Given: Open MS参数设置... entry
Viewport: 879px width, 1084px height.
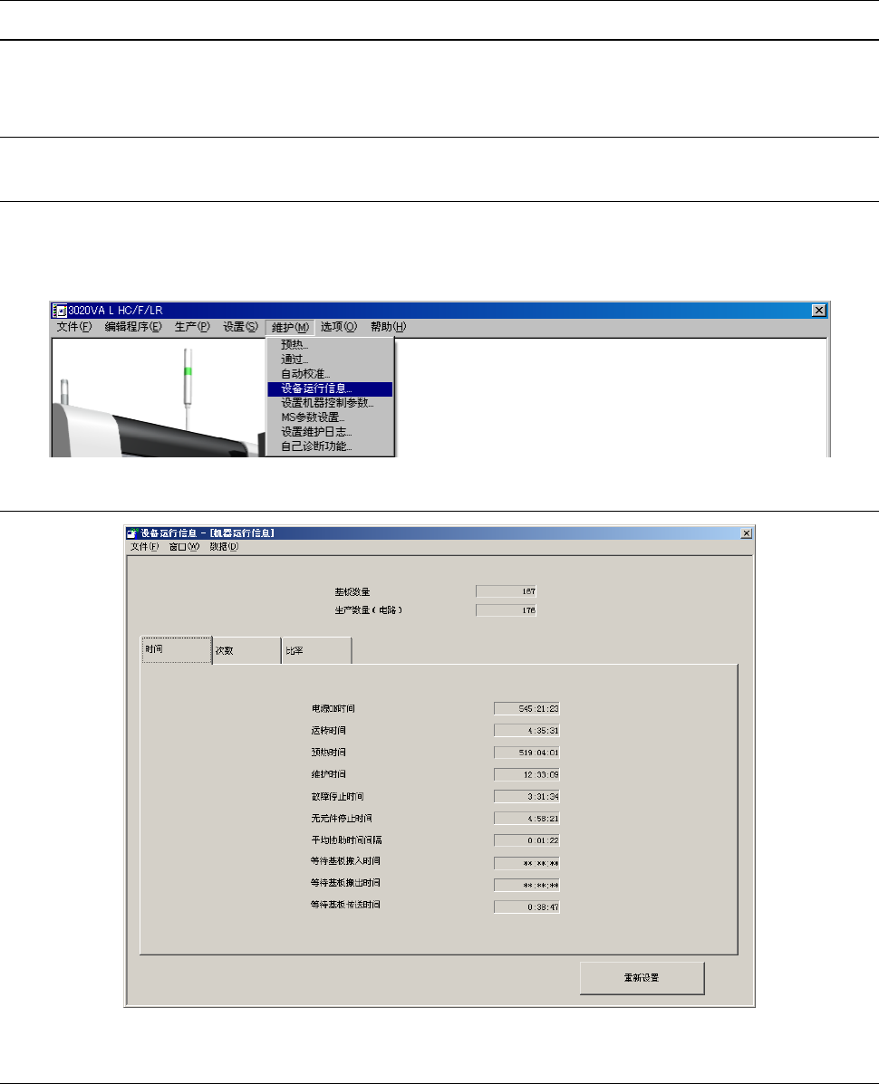Looking at the screenshot, I should point(330,417).
